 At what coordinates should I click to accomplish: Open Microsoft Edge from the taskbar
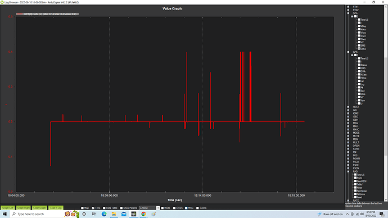pos(104,214)
